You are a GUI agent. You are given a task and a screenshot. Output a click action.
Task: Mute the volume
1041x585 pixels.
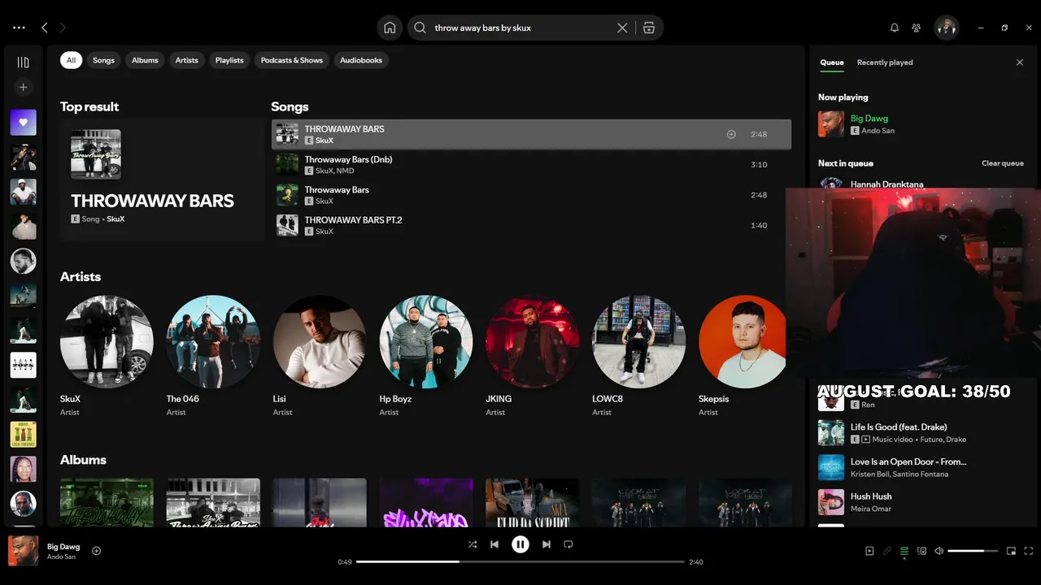[x=939, y=551]
